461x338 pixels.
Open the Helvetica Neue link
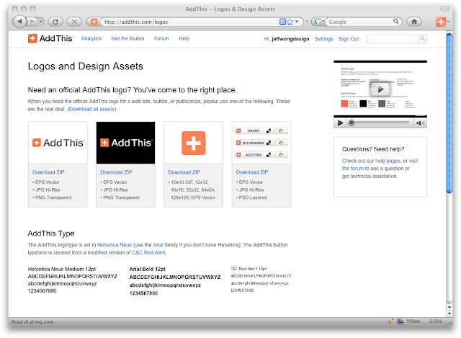(x=115, y=245)
